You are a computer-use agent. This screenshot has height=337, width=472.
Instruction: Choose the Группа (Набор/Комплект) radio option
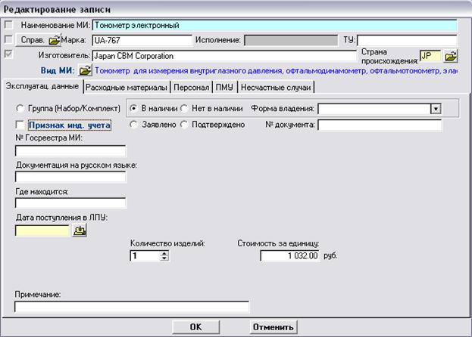(x=20, y=108)
